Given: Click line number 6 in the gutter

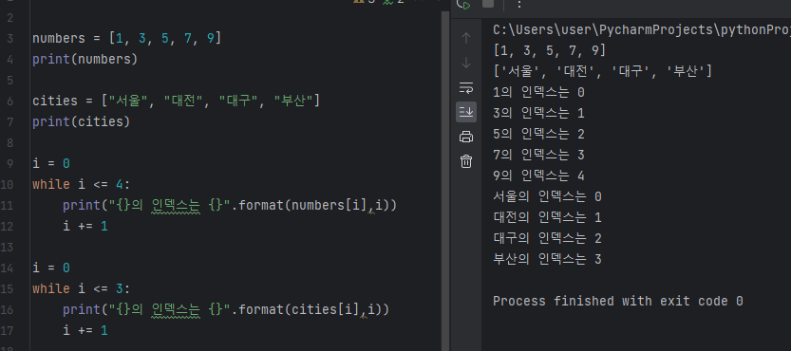Looking at the screenshot, I should [x=10, y=101].
